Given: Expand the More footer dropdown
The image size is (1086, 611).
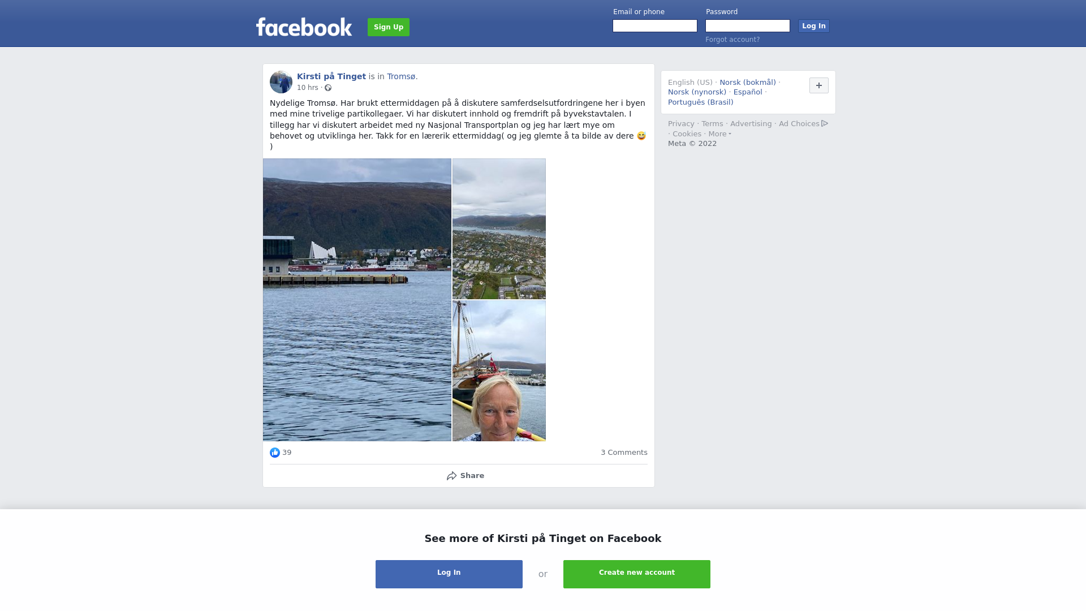Looking at the screenshot, I should click(x=719, y=134).
